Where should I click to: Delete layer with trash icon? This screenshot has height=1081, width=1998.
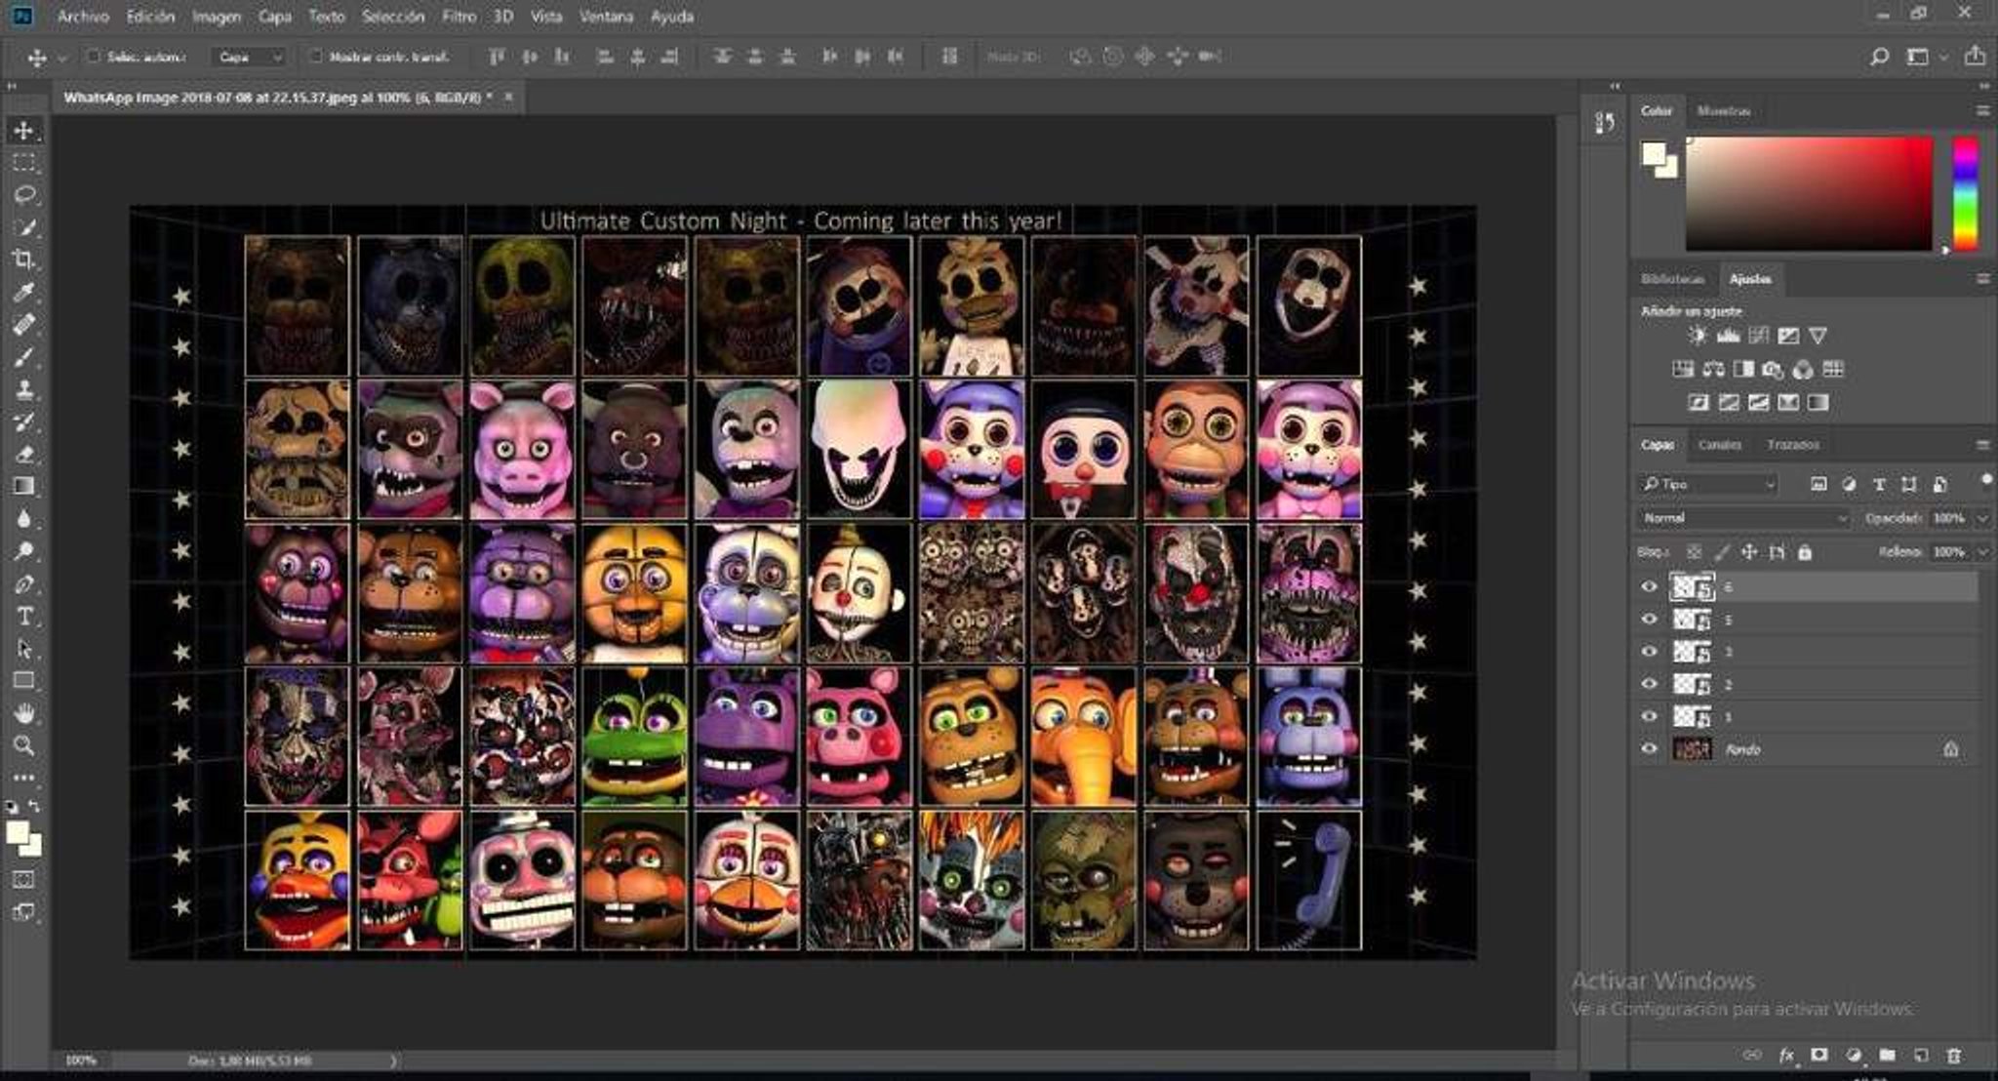coord(1953,1056)
